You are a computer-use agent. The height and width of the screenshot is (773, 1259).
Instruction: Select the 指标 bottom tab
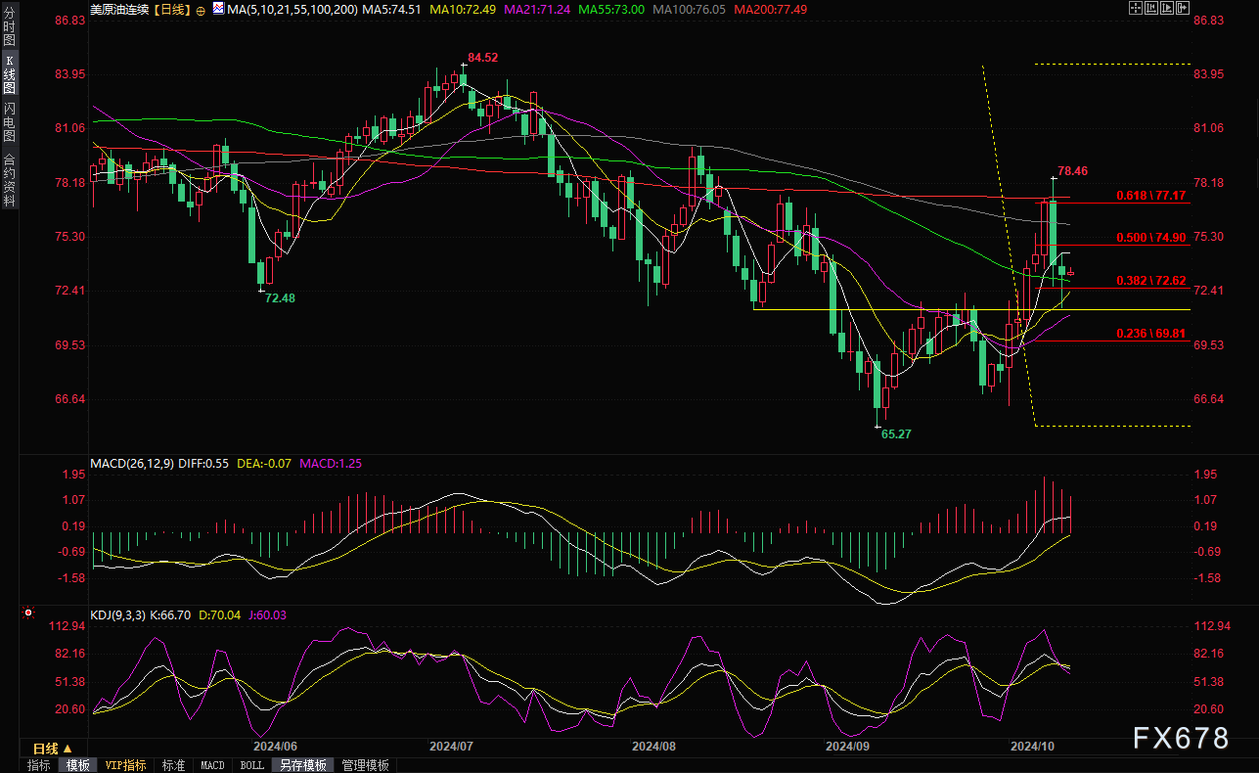pyautogui.click(x=39, y=765)
